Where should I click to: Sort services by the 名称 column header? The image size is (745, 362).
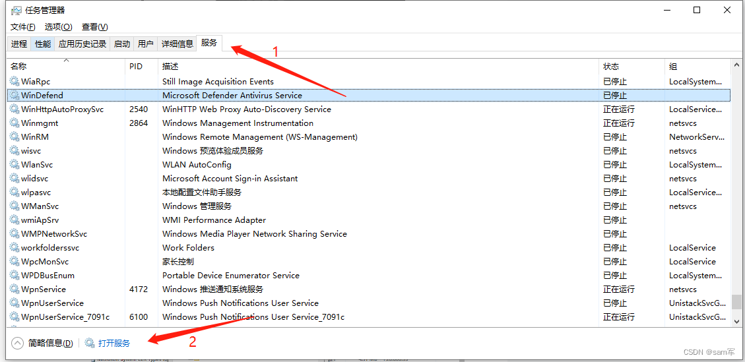[66, 67]
